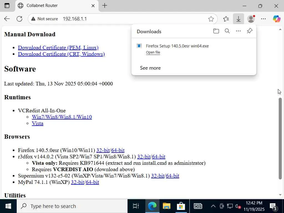Click VCRedist Win7/Win8/Win8.1/Win10 link
This screenshot has height=213, width=284.
pos(62,117)
